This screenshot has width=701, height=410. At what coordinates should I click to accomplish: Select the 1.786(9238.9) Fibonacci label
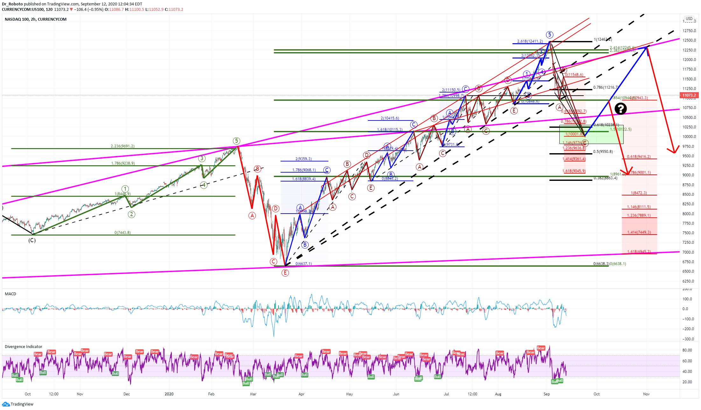(x=123, y=163)
